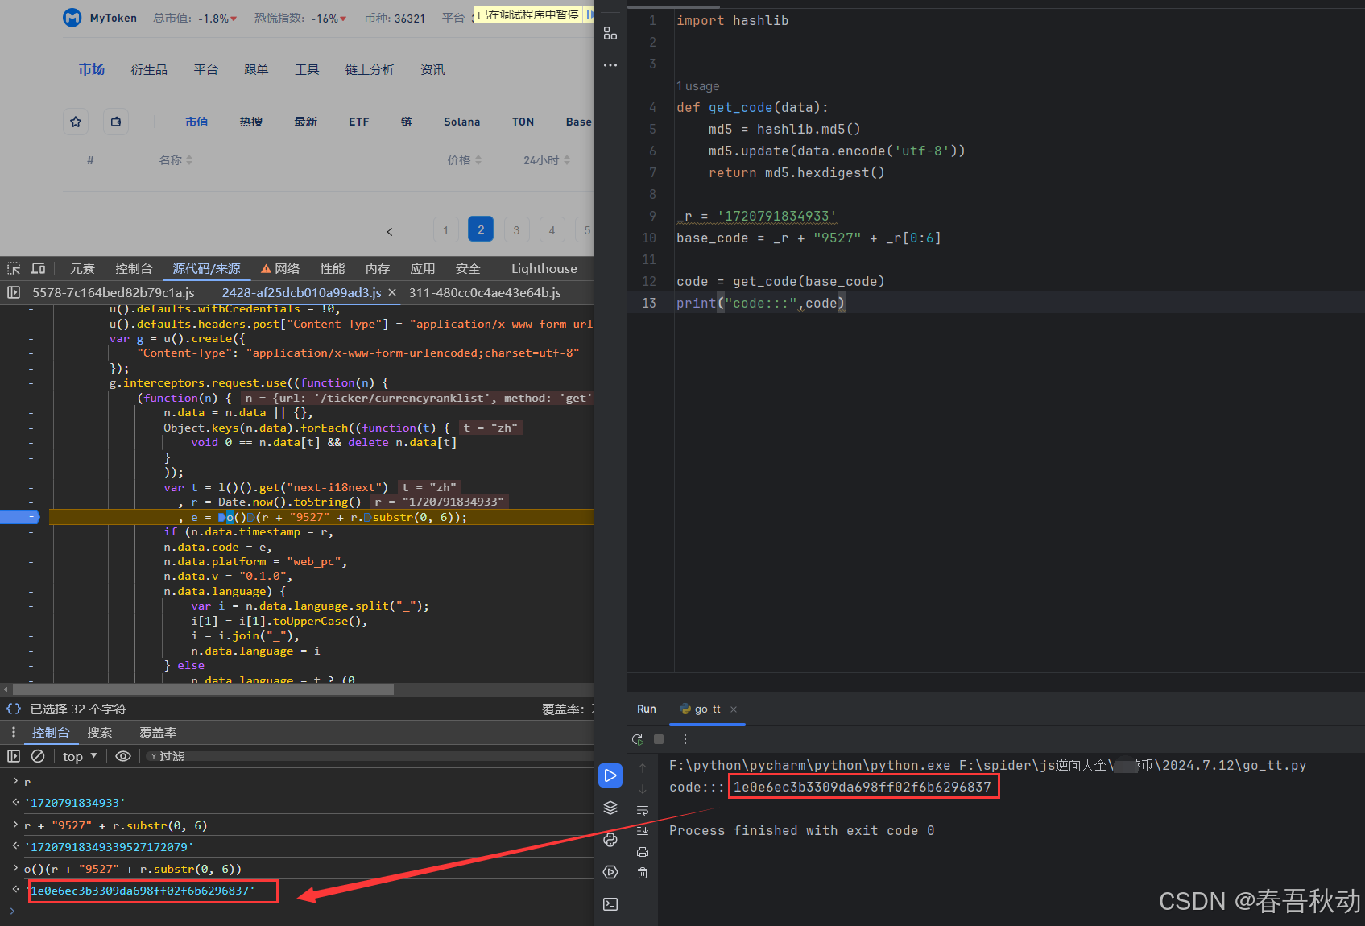The width and height of the screenshot is (1365, 926).
Task: Sort the table by 价格 column
Action: (465, 160)
